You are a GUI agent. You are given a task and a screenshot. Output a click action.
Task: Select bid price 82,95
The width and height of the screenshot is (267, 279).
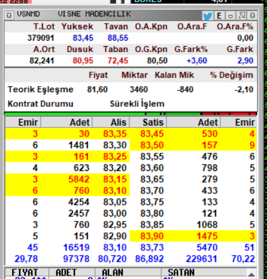pyautogui.click(x=115, y=225)
